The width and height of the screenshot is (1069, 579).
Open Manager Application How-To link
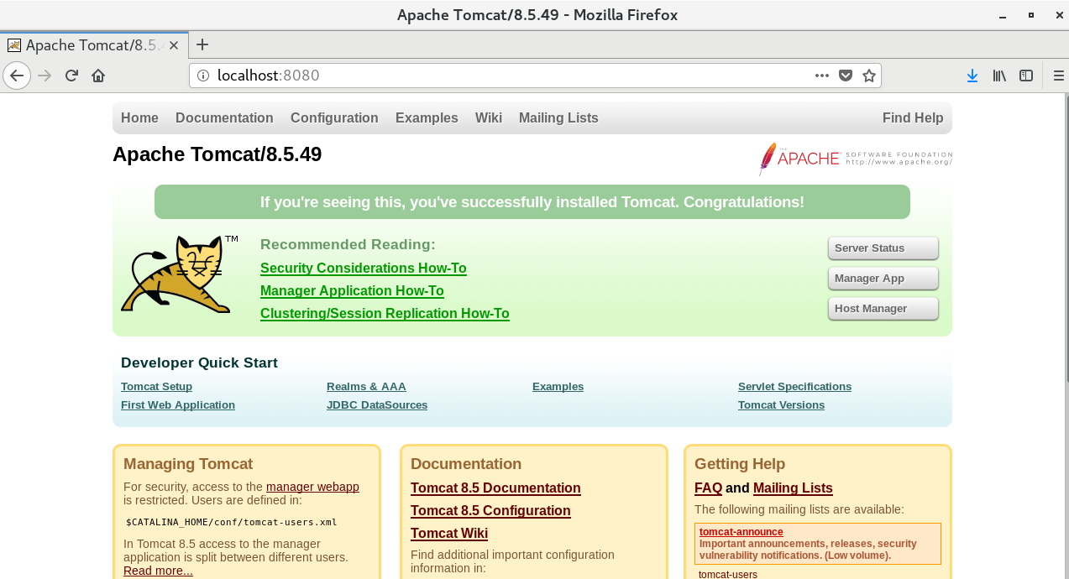[x=352, y=291]
